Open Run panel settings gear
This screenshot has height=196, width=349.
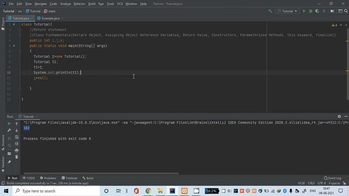pyautogui.click(x=339, y=116)
